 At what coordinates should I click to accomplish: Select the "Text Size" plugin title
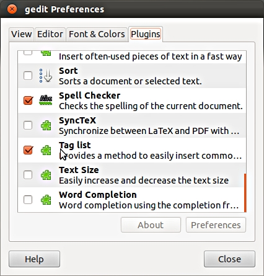point(79,170)
